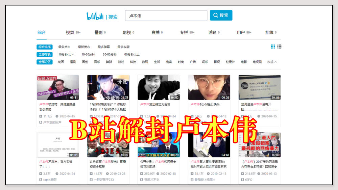Focus the search box containing 卢本伟
This screenshot has height=190, width=338.
click(x=166, y=16)
